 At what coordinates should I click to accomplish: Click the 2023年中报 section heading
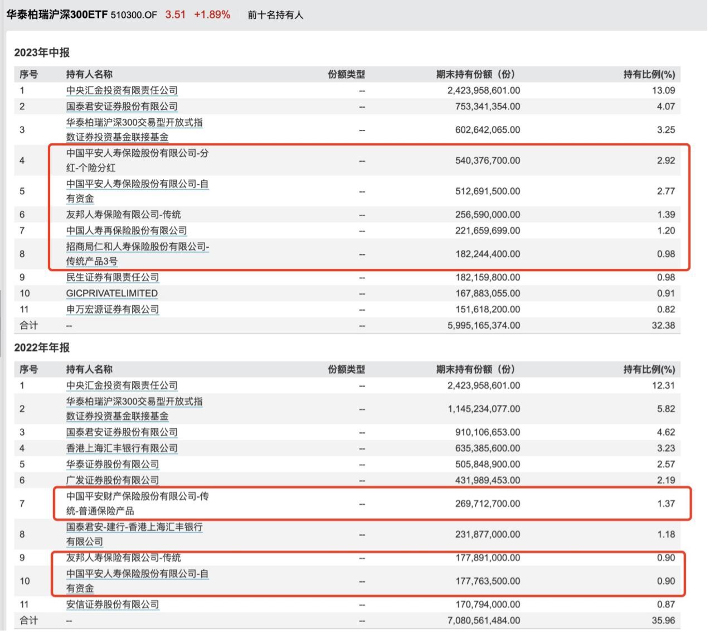42,53
